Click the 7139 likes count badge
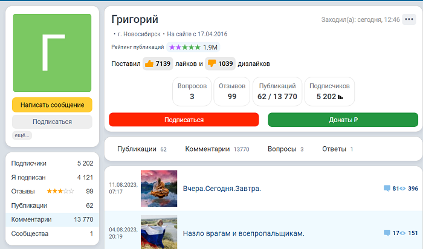The width and height of the screenshot is (423, 249). [158, 63]
